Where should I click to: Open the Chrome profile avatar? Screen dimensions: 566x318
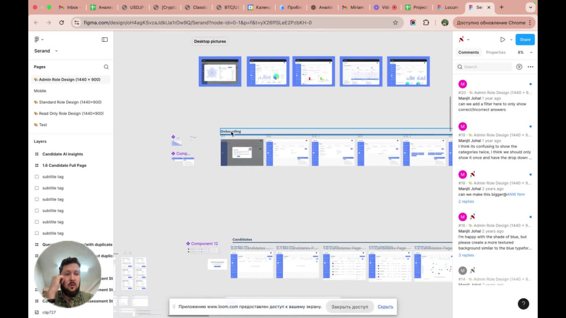445,23
